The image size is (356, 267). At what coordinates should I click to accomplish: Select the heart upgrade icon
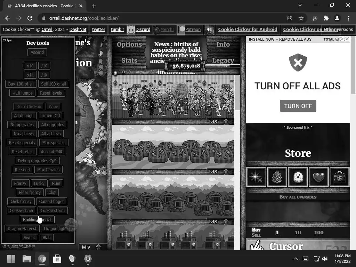[319, 177]
